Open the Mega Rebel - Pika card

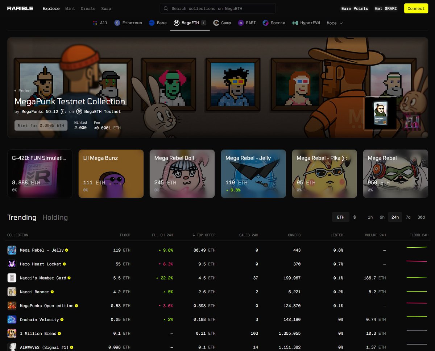pyautogui.click(x=324, y=174)
